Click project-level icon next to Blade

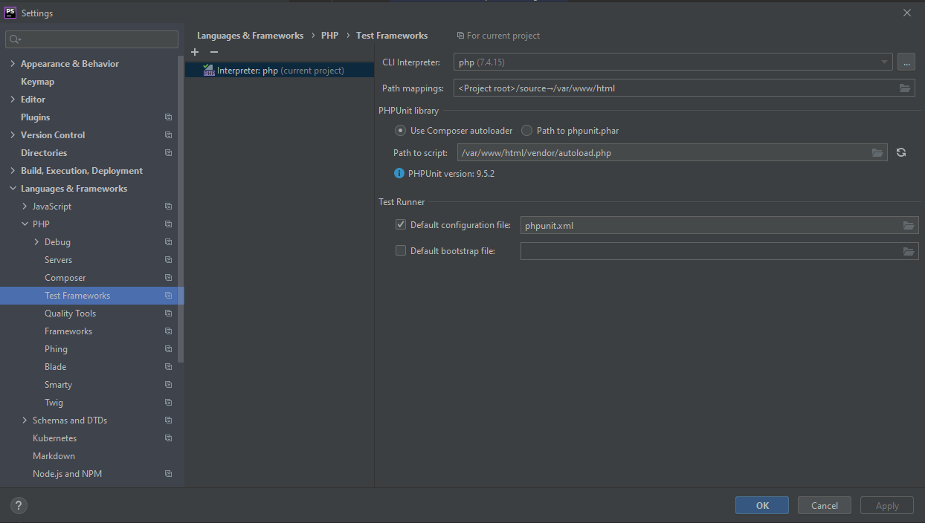click(x=168, y=367)
